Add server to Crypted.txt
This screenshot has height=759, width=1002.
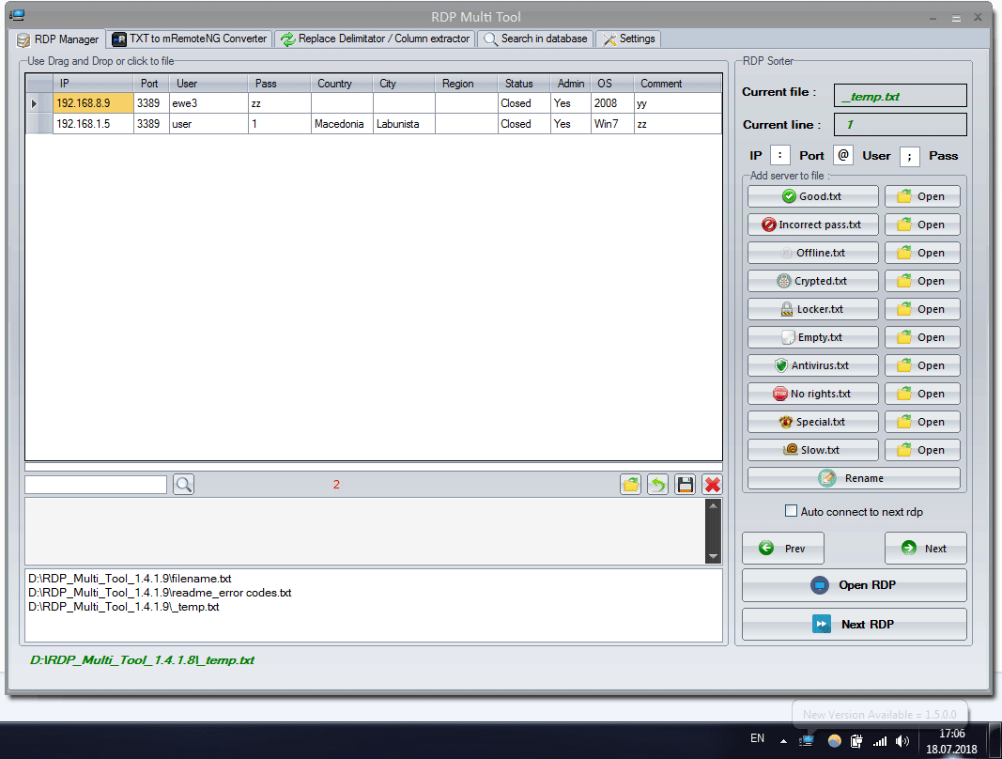click(x=813, y=281)
